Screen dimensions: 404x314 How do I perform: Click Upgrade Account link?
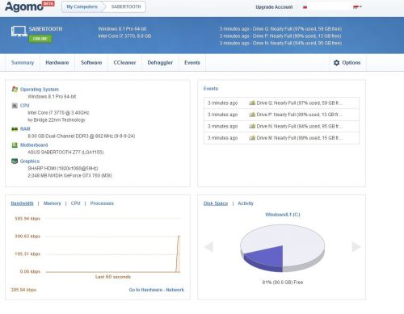pos(274,7)
